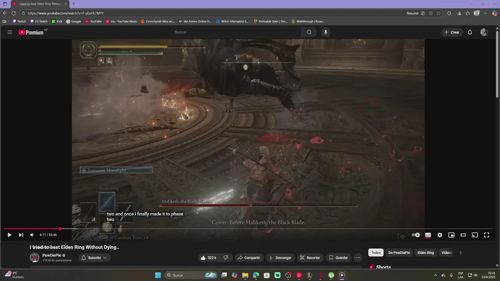Start voice search with the microphone
The height and width of the screenshot is (281, 500).
(326, 32)
